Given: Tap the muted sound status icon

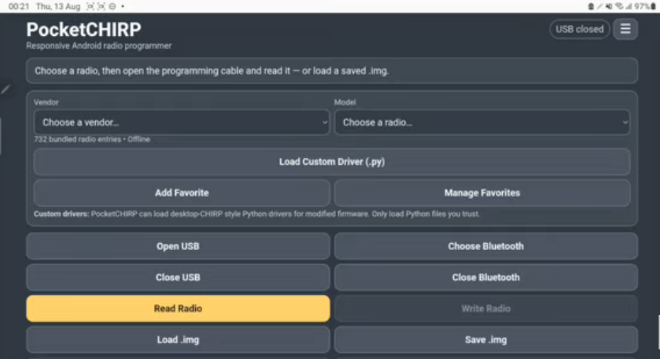Looking at the screenshot, I should tap(609, 6).
